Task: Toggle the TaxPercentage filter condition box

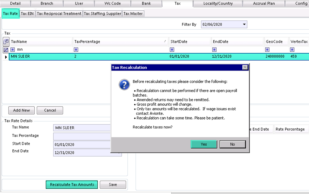Action: tap(76, 50)
